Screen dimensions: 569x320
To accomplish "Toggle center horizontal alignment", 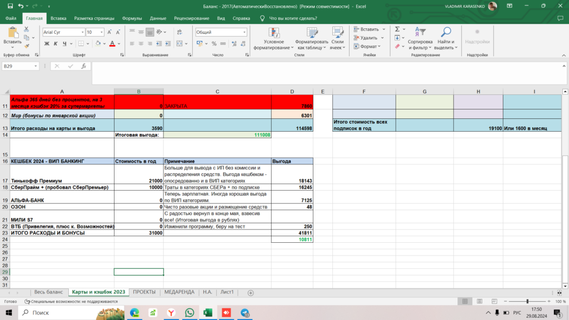I will click(141, 43).
